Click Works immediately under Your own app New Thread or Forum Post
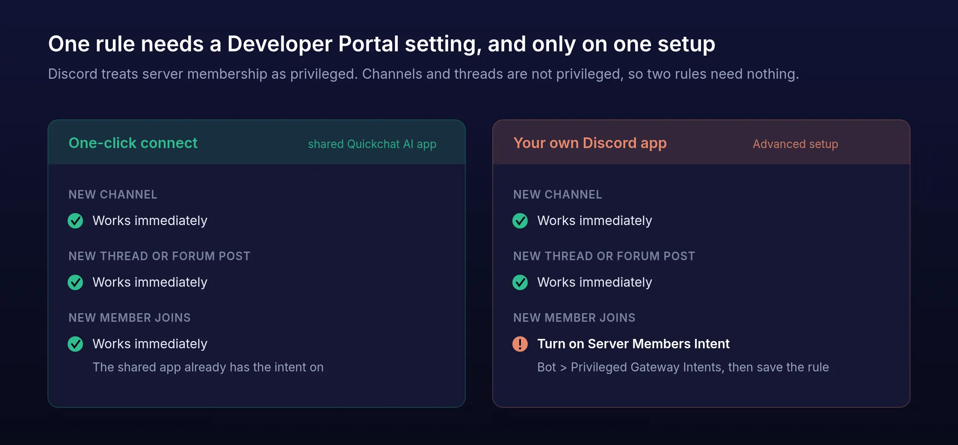Image resolution: width=958 pixels, height=445 pixels. pyautogui.click(x=594, y=282)
